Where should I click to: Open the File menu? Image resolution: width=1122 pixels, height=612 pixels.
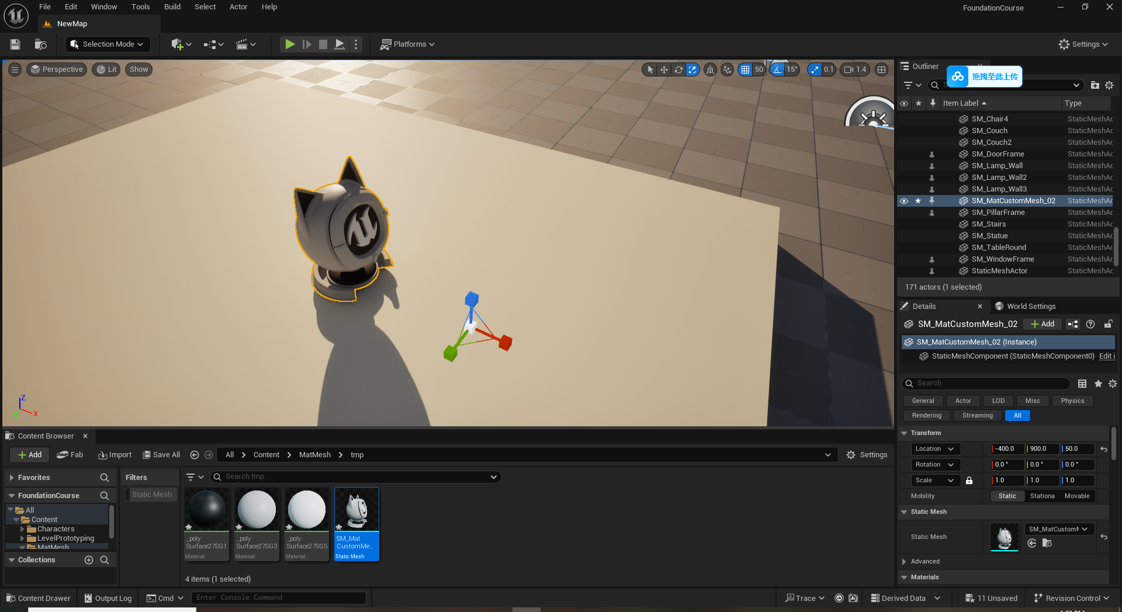point(45,7)
